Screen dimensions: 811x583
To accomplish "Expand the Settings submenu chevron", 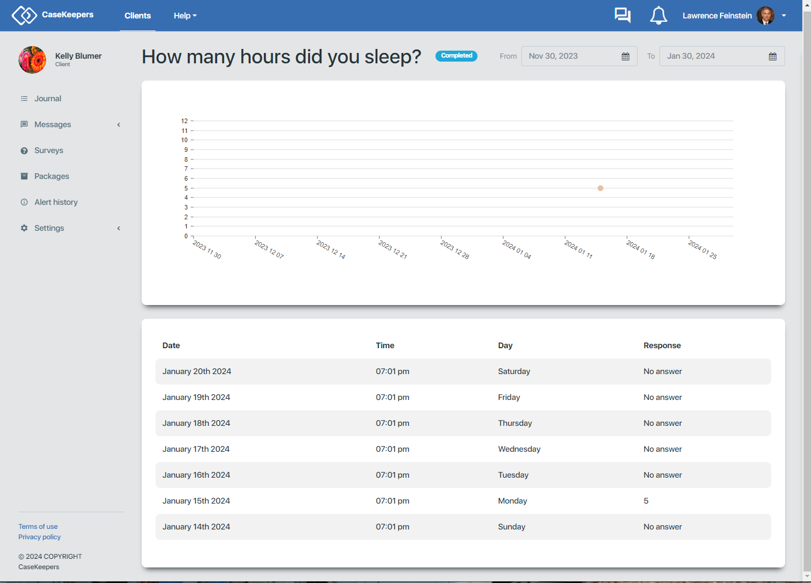I will 119,228.
